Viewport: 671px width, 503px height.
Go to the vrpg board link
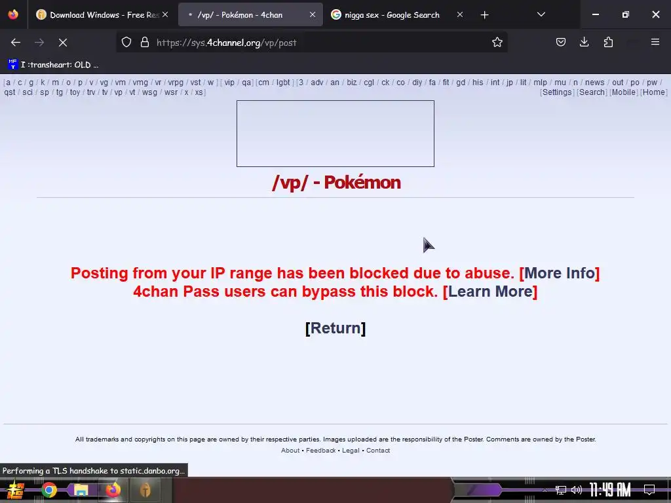coord(176,83)
